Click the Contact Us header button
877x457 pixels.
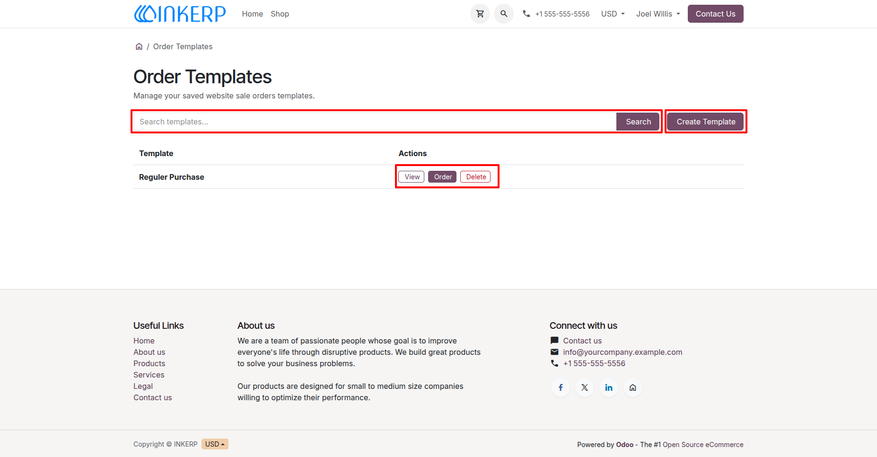[715, 14]
